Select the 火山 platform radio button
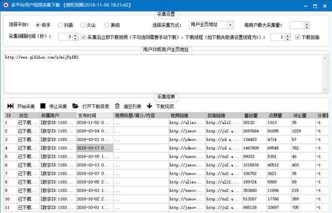The width and height of the screenshot is (332, 213). click(x=83, y=25)
